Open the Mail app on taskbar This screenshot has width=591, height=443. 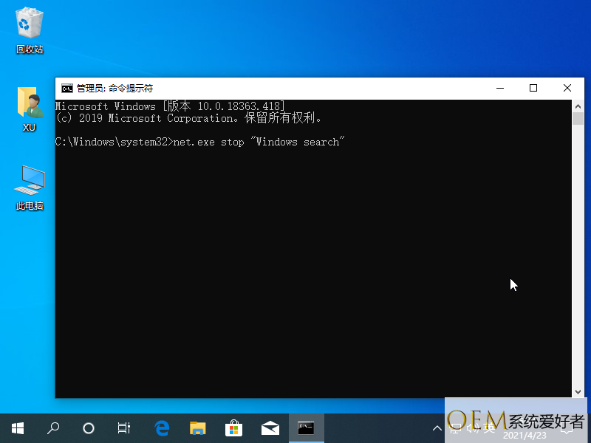click(270, 427)
